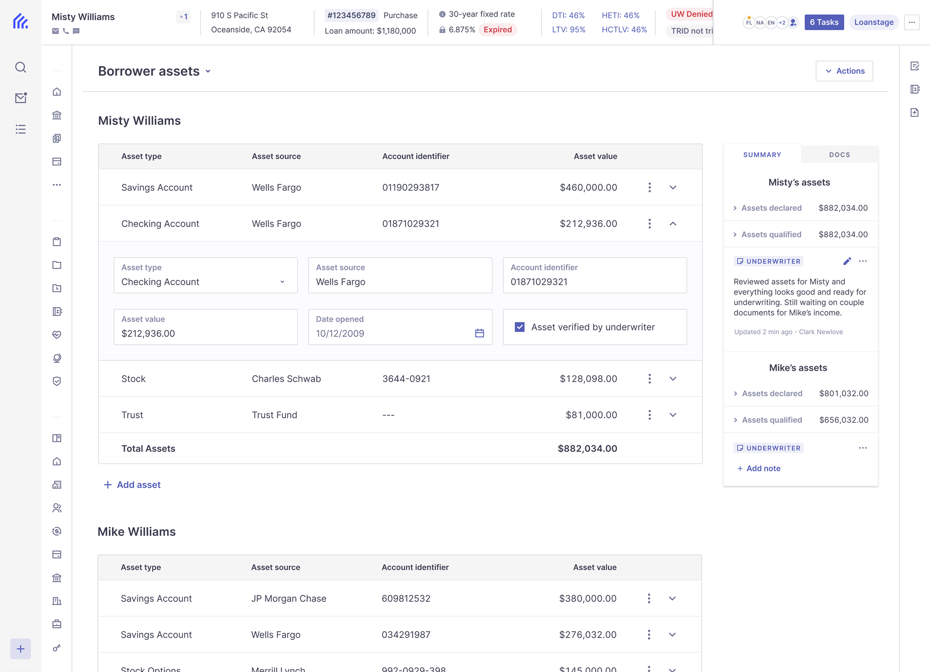Open the three-dot menu in top header
This screenshot has width=930, height=672.
point(911,22)
